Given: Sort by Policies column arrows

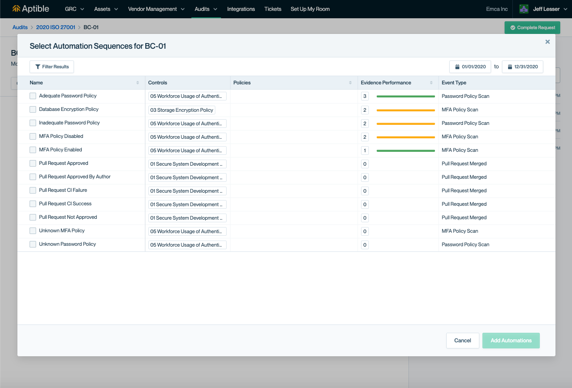Looking at the screenshot, I should coord(351,83).
